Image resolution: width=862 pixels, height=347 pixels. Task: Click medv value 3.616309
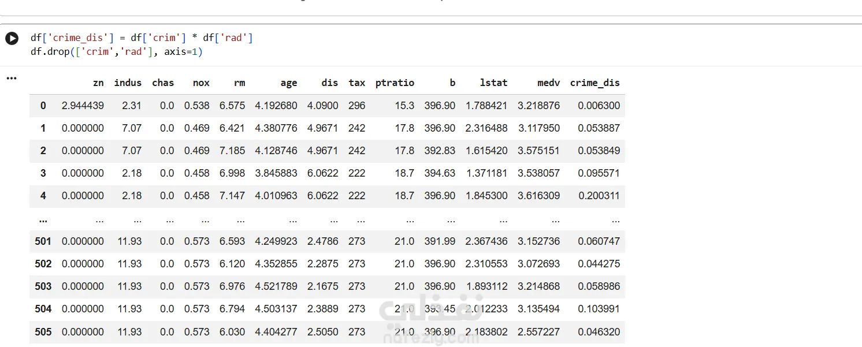[x=538, y=196]
